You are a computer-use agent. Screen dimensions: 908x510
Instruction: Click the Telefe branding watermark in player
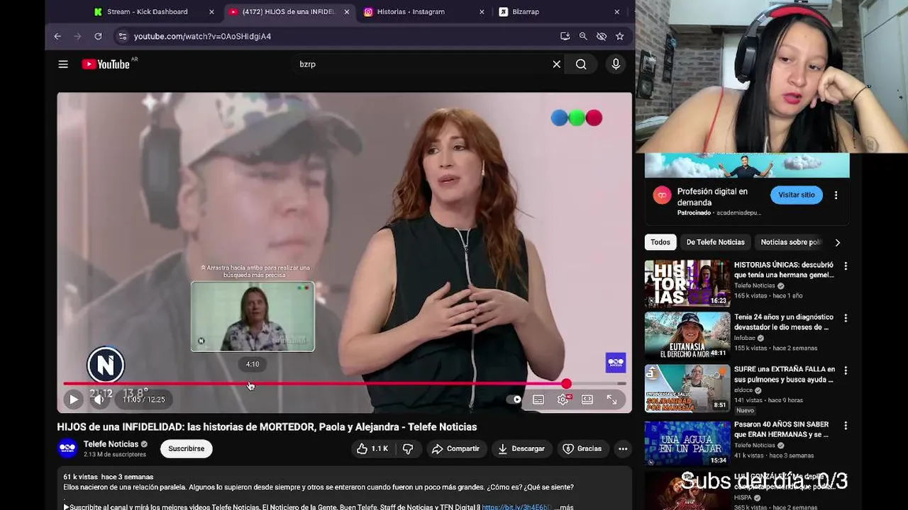click(616, 363)
